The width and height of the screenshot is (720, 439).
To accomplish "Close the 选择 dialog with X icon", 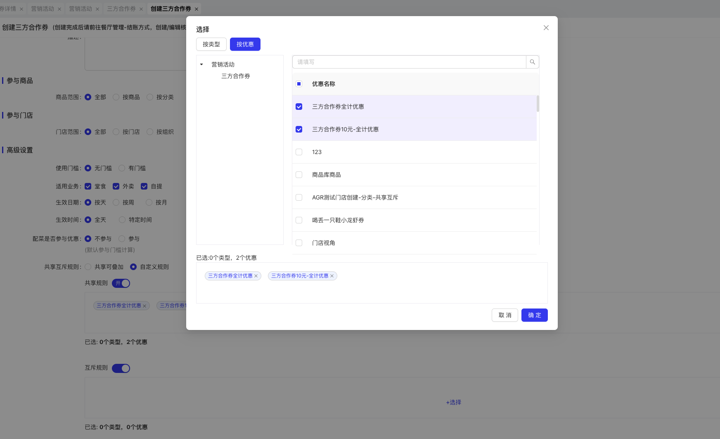I will (546, 28).
